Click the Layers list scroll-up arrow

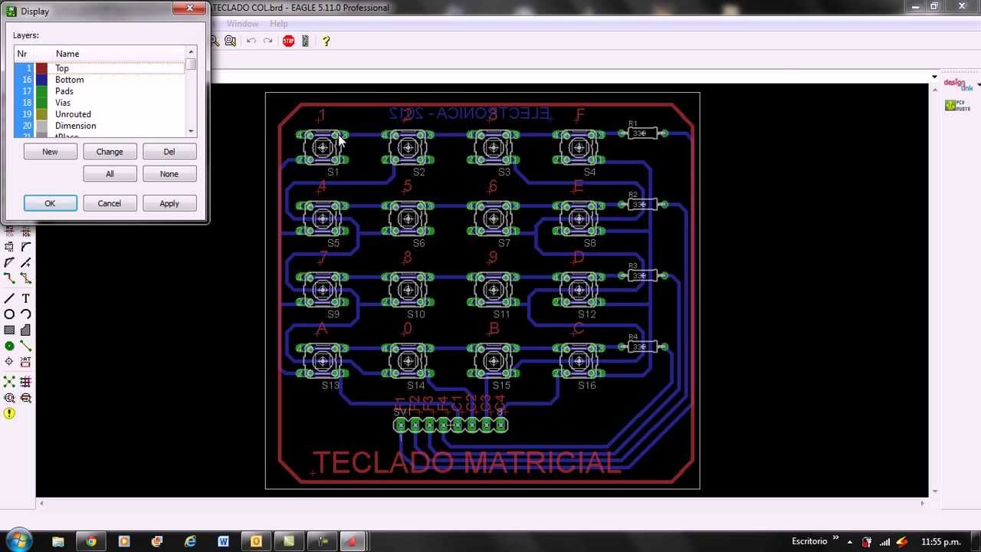pos(191,52)
